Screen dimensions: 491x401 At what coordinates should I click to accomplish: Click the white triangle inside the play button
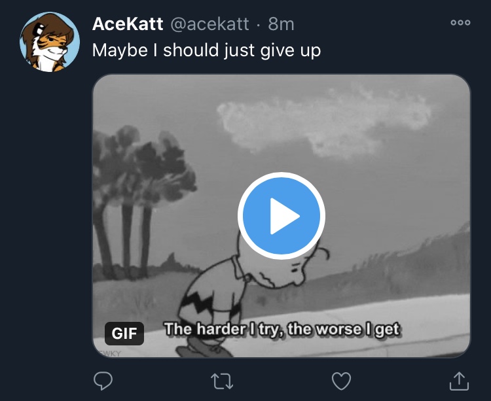285,216
